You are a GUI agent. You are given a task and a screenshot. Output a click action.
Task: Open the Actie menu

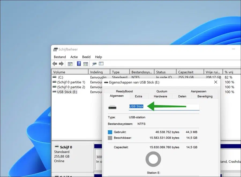[x=74, y=57]
